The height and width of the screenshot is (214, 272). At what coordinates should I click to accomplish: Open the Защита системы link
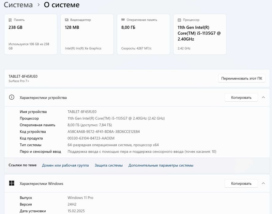tap(108, 165)
